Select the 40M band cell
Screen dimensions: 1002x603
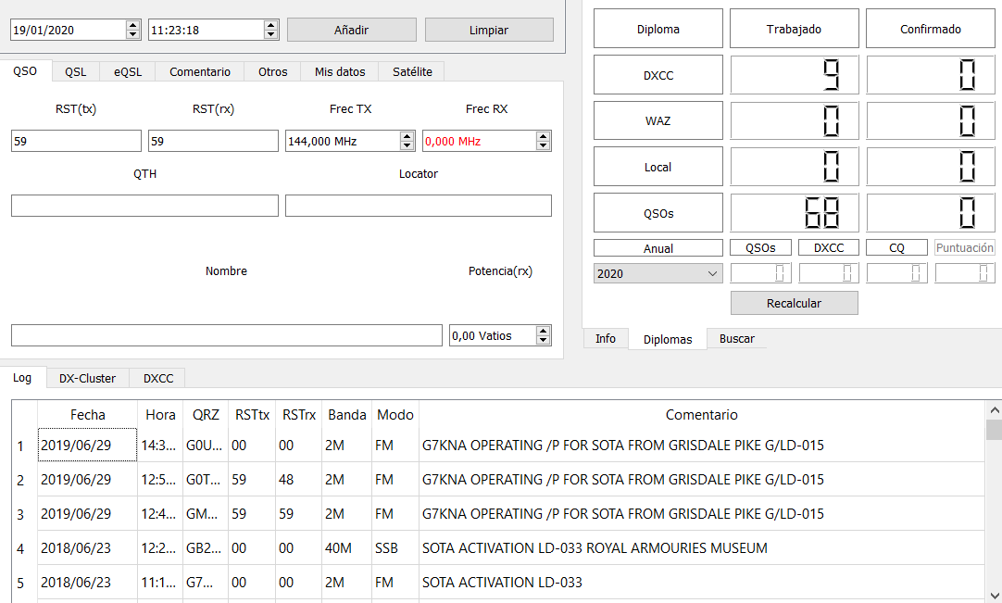(347, 548)
